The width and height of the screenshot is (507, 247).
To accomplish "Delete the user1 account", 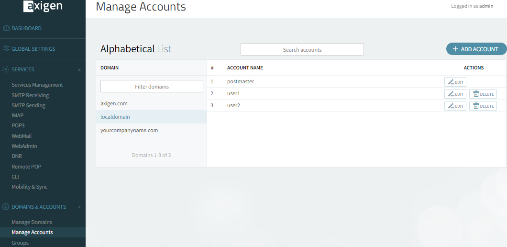I will pos(483,94).
